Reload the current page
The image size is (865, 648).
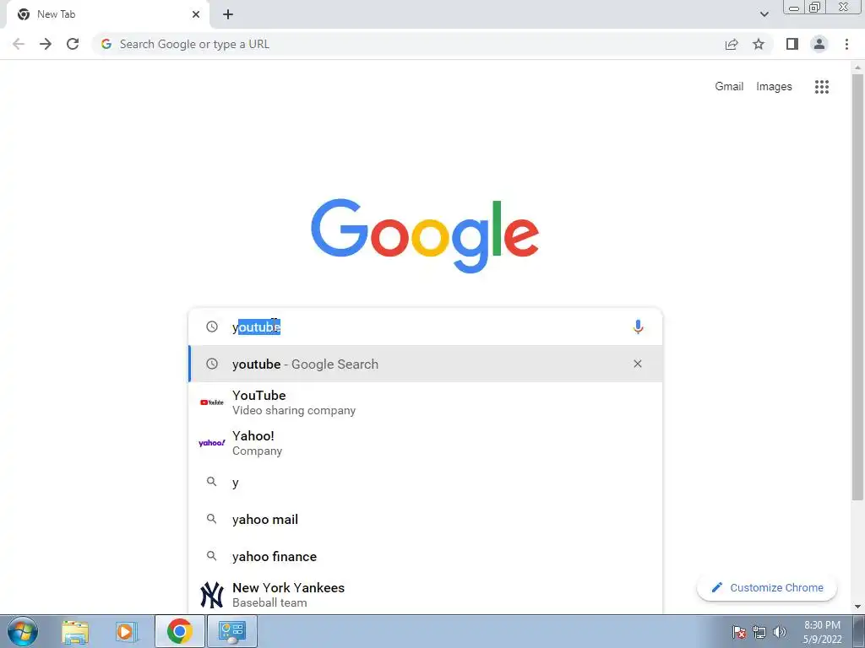click(73, 44)
